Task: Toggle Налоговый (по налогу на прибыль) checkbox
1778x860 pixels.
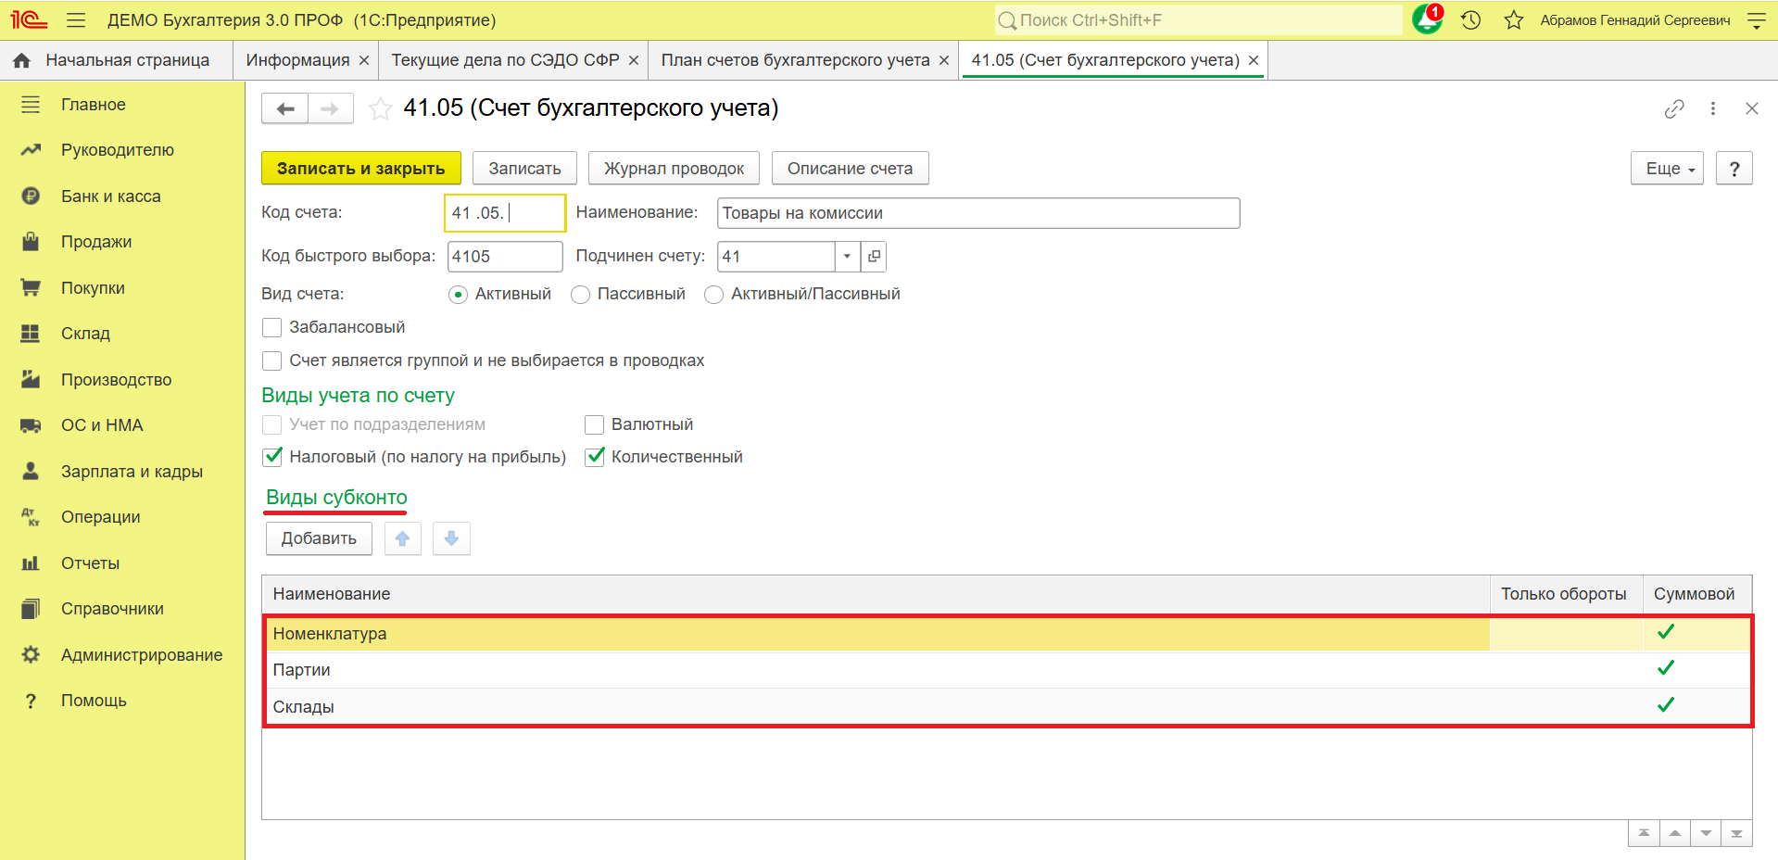Action: click(271, 457)
